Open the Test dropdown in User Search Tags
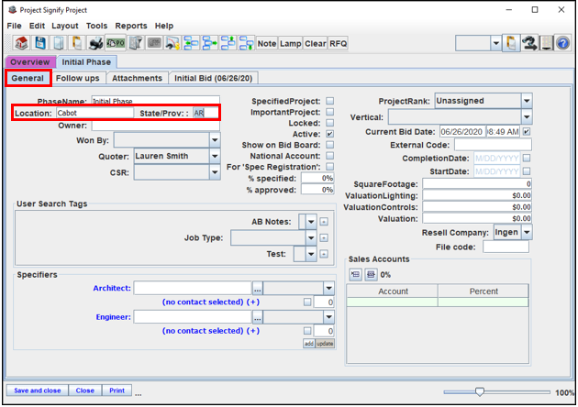 click(x=311, y=254)
